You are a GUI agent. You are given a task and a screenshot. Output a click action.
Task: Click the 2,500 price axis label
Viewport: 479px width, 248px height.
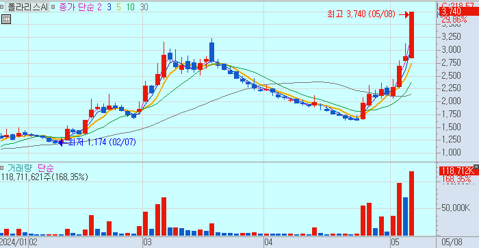(452, 75)
